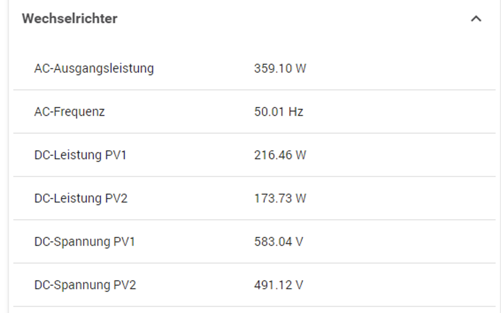
Task: Click the 583.04 V voltage value
Action: click(x=278, y=241)
